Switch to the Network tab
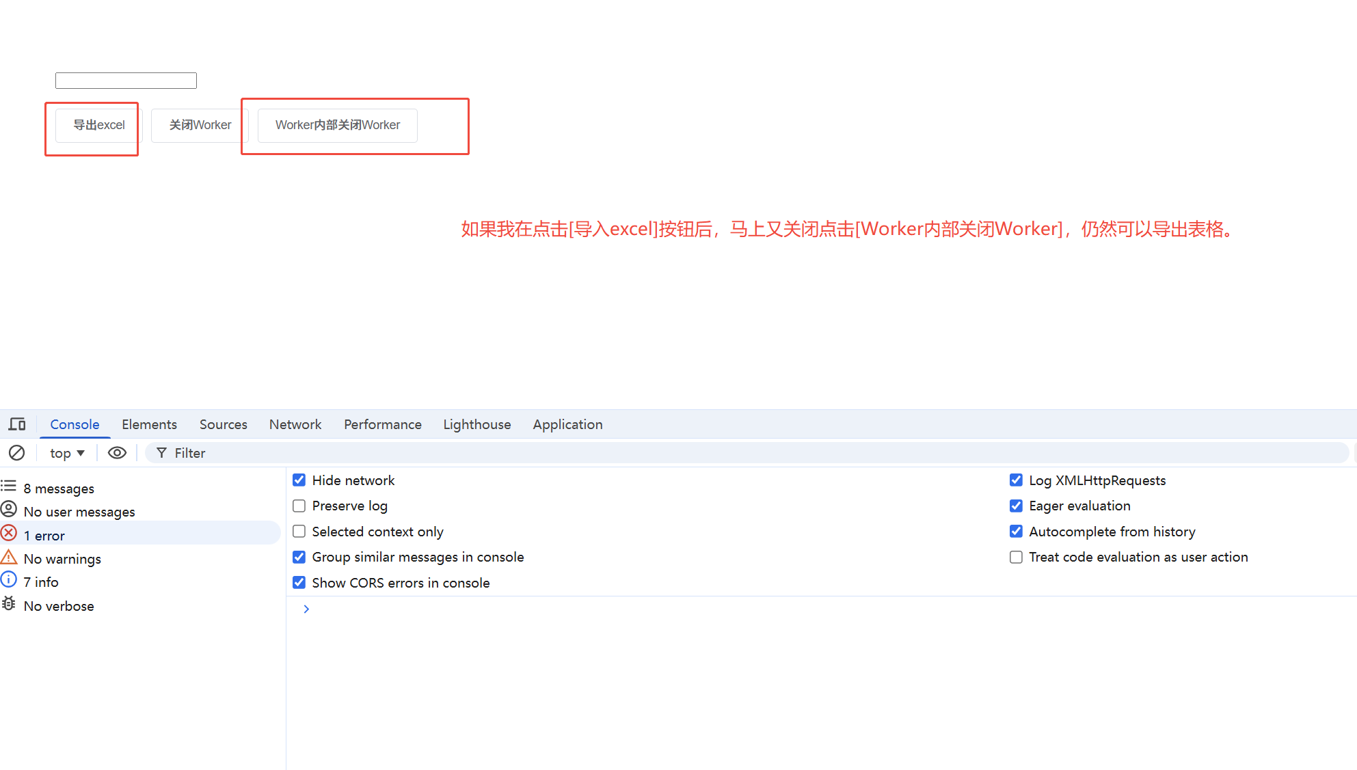 (x=295, y=424)
